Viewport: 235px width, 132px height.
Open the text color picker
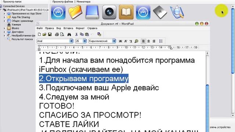136,41
